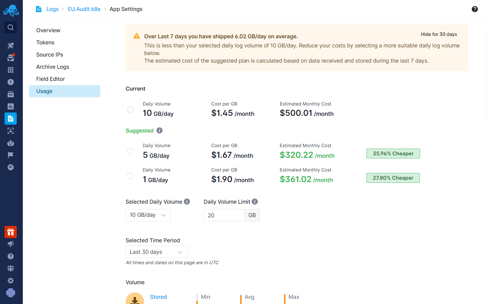
Task: Click the Daily Volume Limit input field
Action: 224,215
